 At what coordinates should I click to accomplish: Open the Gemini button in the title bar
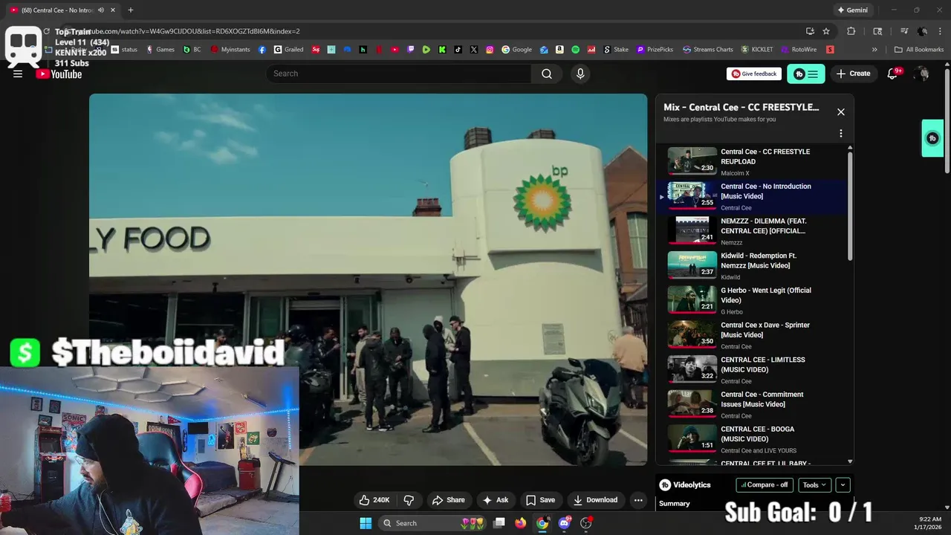point(852,10)
